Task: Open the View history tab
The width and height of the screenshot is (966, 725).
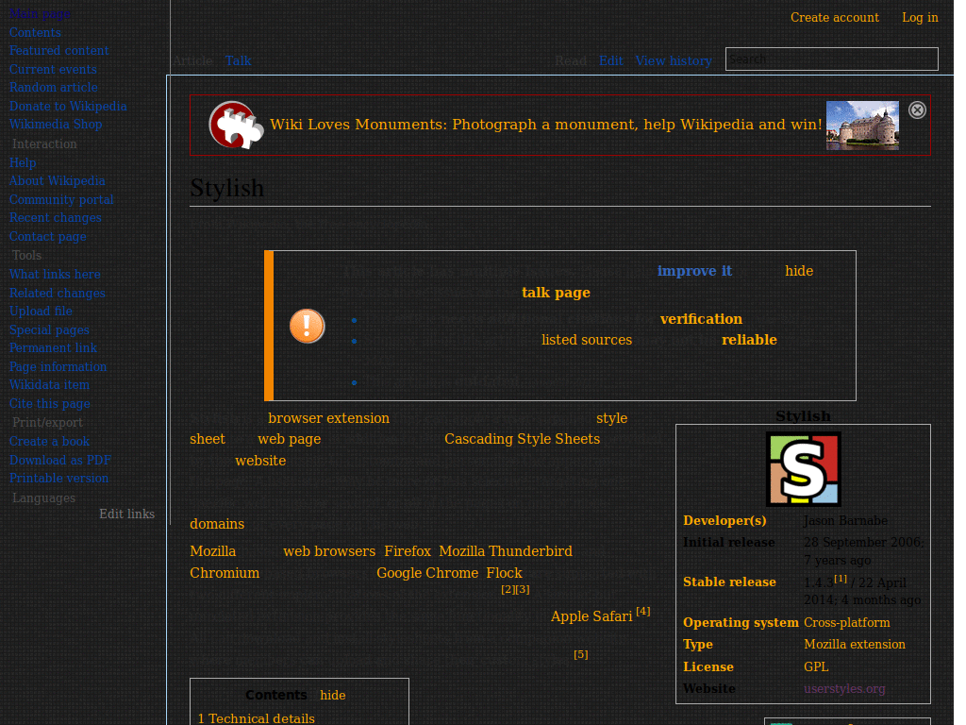Action: pyautogui.click(x=674, y=60)
